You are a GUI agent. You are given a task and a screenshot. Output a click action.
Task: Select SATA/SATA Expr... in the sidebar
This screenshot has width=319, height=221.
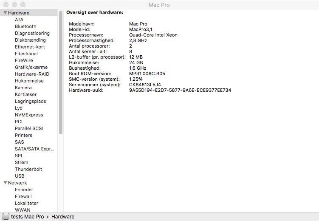tap(34, 149)
